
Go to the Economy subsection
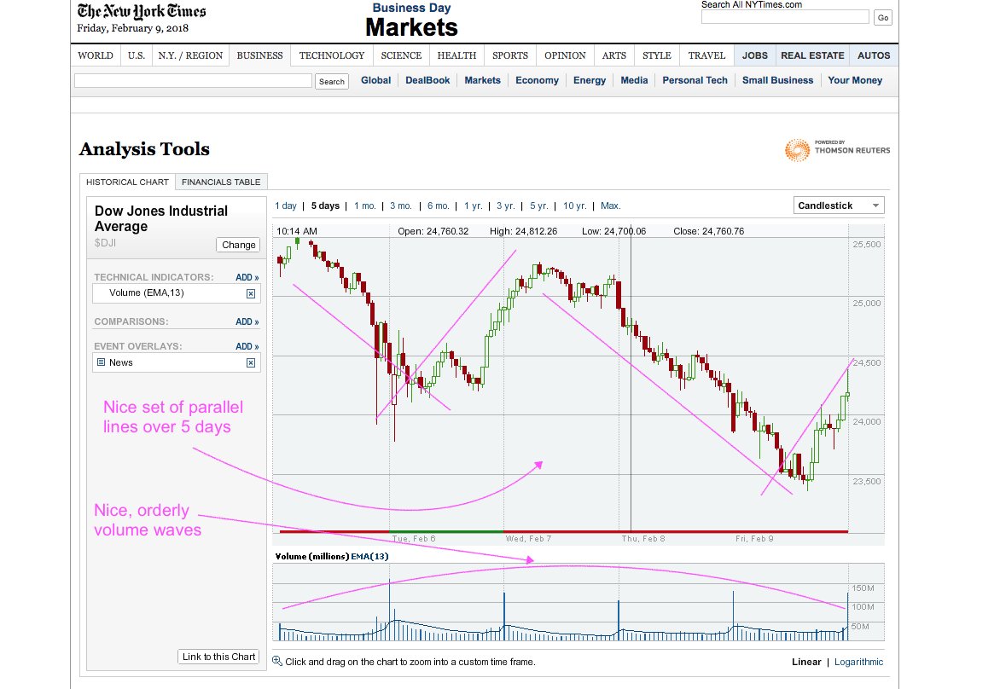(537, 80)
